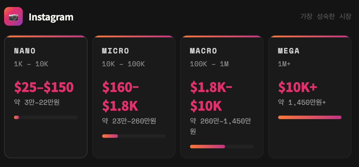Click the MICRO progress bar
The width and height of the screenshot is (359, 167).
click(x=134, y=136)
